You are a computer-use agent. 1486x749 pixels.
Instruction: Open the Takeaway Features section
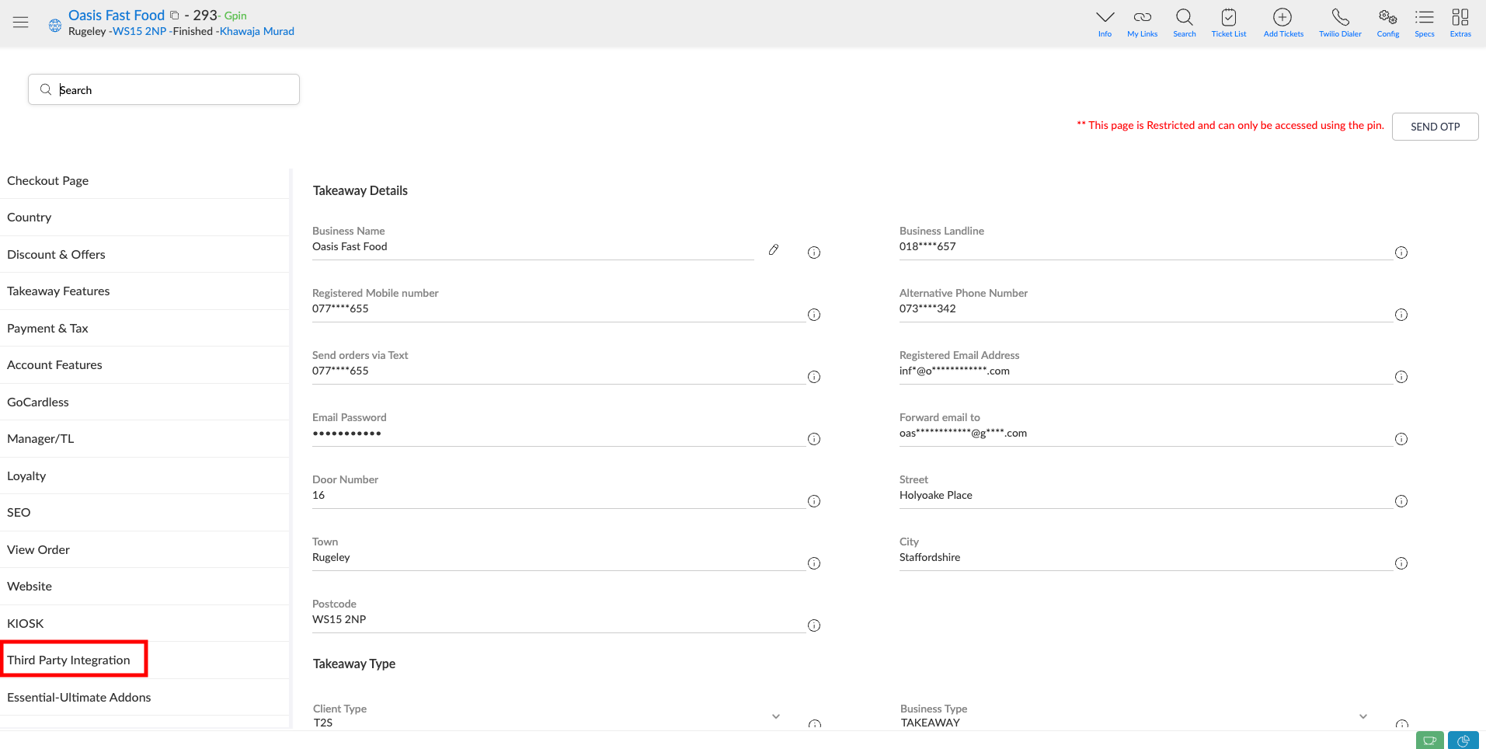(x=144, y=291)
